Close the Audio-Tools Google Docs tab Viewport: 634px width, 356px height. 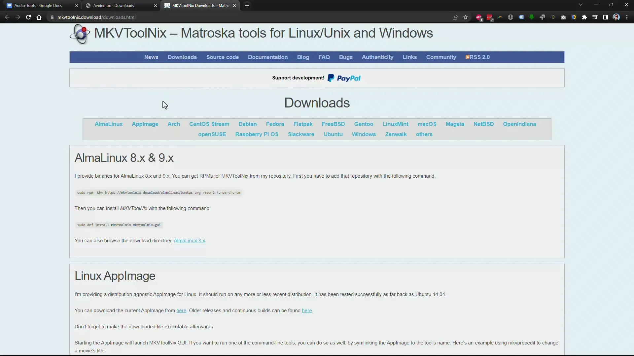77,6
